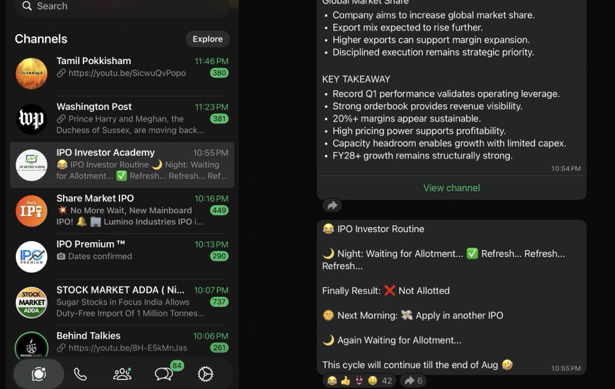615x389 pixels.
Task: Open Behind Talkies channel avatar
Action: pyautogui.click(x=31, y=346)
